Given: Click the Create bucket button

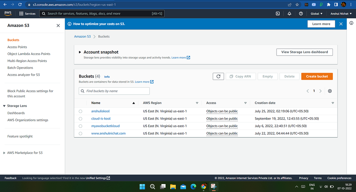Looking at the screenshot, I should (317, 76).
